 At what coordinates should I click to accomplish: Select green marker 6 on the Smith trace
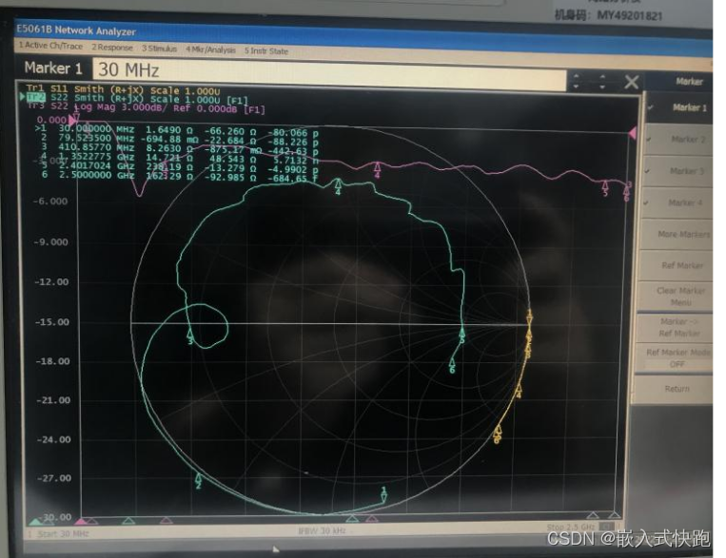pos(452,366)
